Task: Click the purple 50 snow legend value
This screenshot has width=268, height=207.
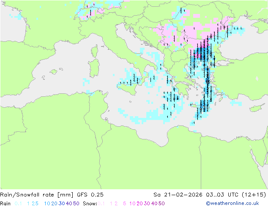Action: 162,204
